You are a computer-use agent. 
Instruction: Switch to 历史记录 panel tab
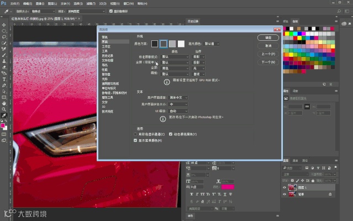pos(193,22)
